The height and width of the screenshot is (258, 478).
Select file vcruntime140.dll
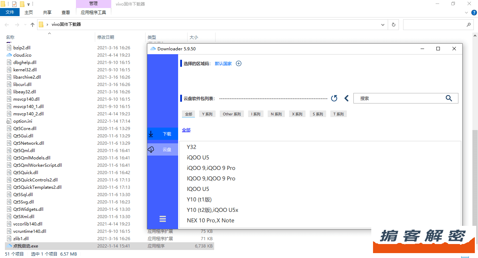pyautogui.click(x=30, y=231)
